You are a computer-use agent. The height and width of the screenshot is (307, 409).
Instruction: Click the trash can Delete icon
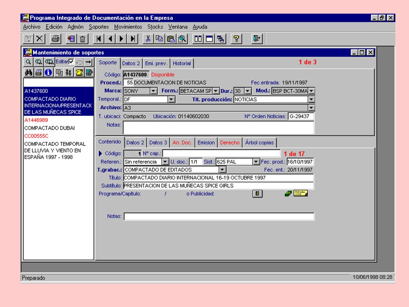[82, 39]
